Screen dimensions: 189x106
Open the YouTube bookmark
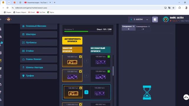(x=41, y=12)
